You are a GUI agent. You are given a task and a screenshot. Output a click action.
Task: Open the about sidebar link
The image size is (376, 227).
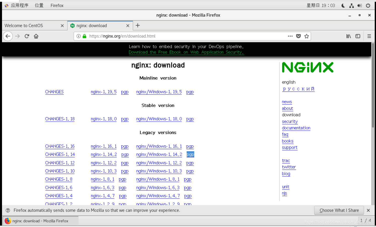(287, 109)
